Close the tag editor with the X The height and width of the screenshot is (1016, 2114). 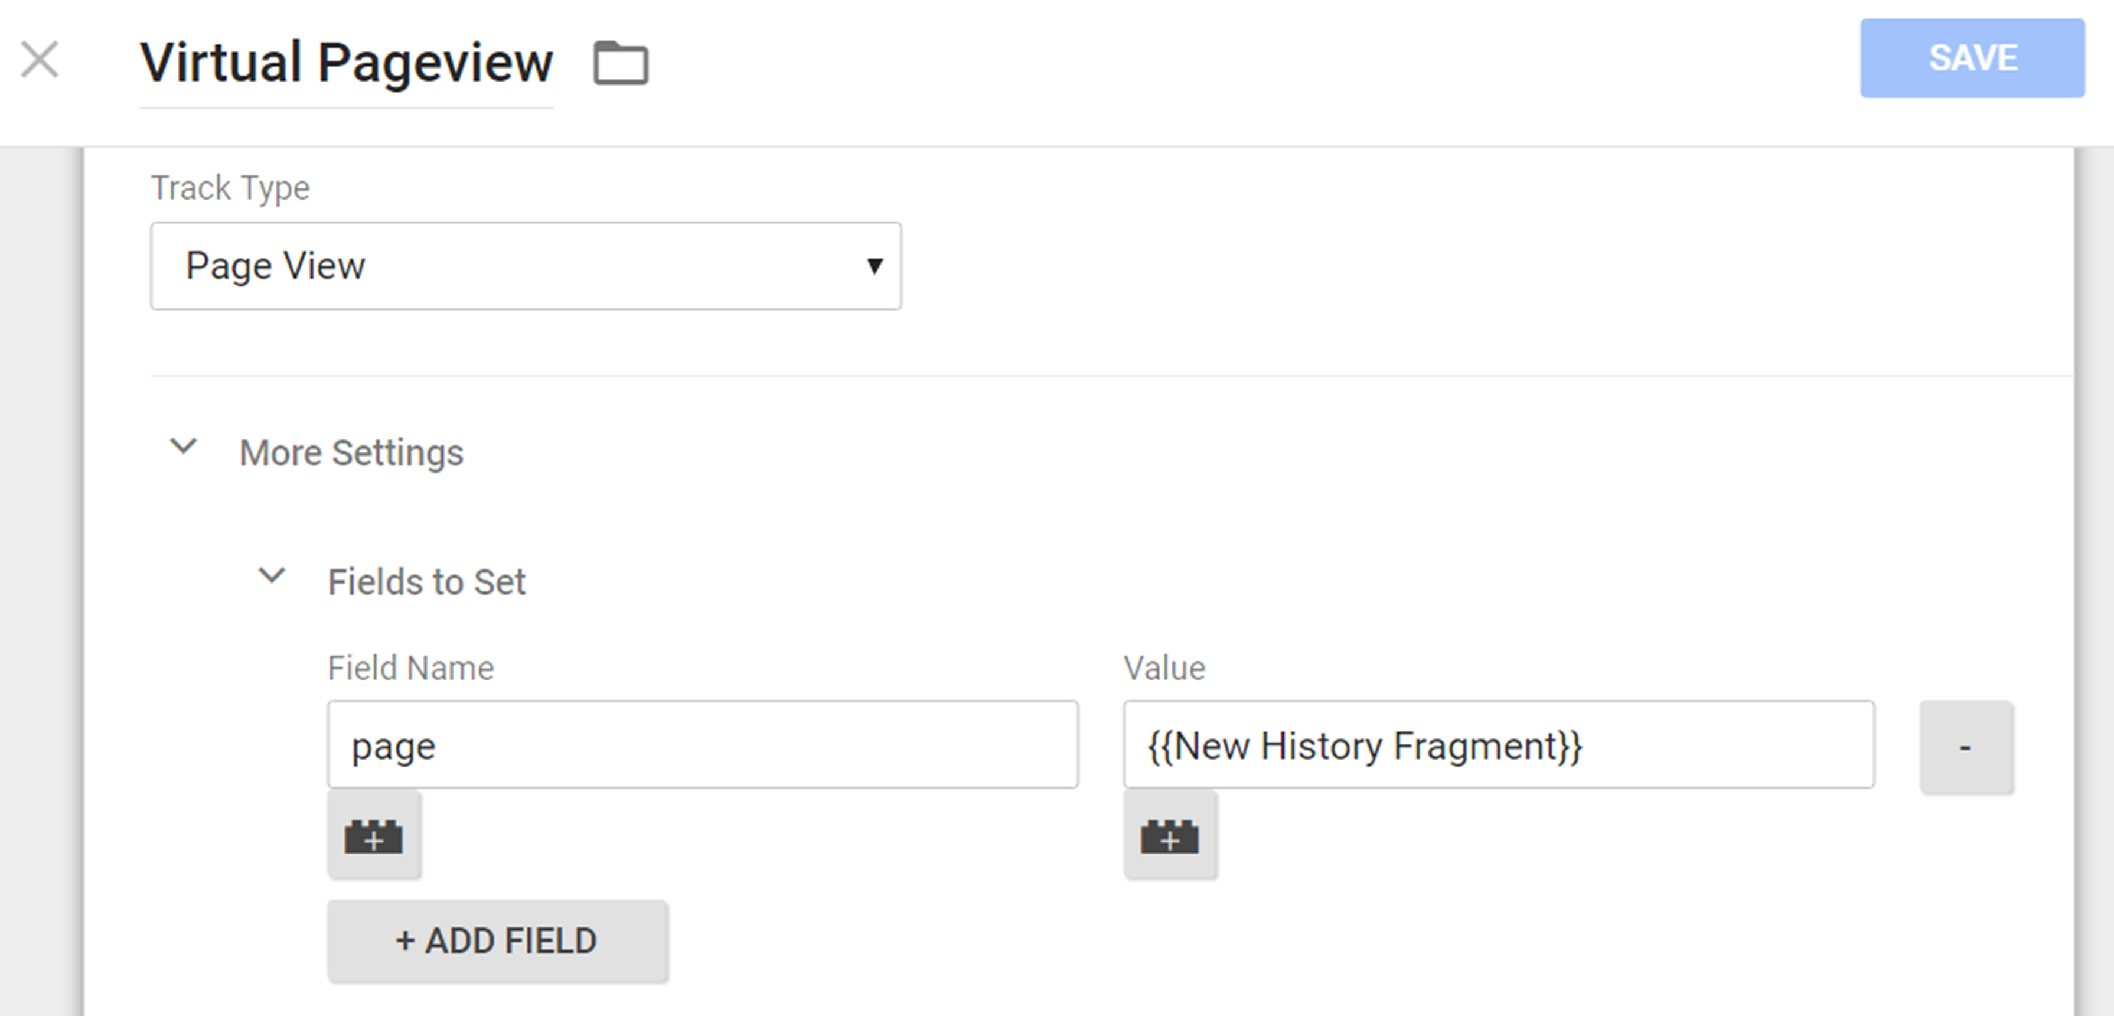[40, 59]
